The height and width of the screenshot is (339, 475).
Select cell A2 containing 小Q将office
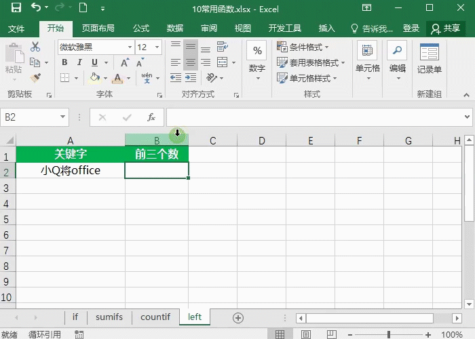[71, 170]
